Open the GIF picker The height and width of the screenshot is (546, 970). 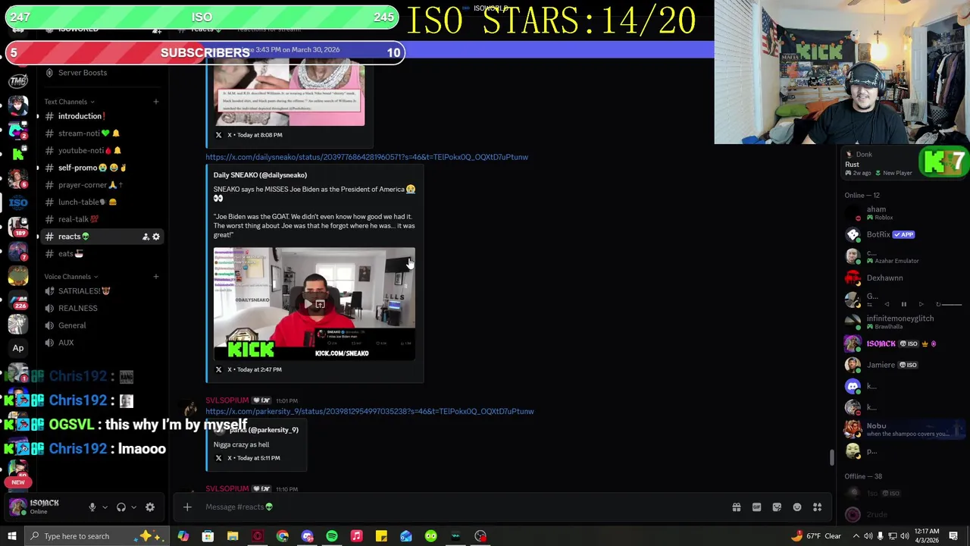coord(756,507)
